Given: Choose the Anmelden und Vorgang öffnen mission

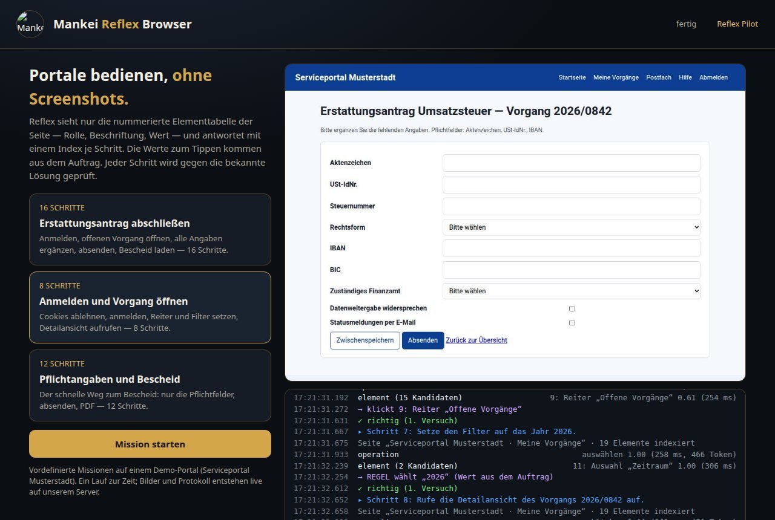Looking at the screenshot, I should click(150, 307).
